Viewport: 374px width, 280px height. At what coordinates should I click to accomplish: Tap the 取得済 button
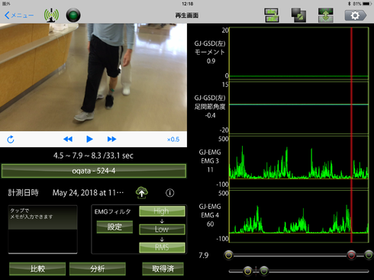tap(163, 269)
